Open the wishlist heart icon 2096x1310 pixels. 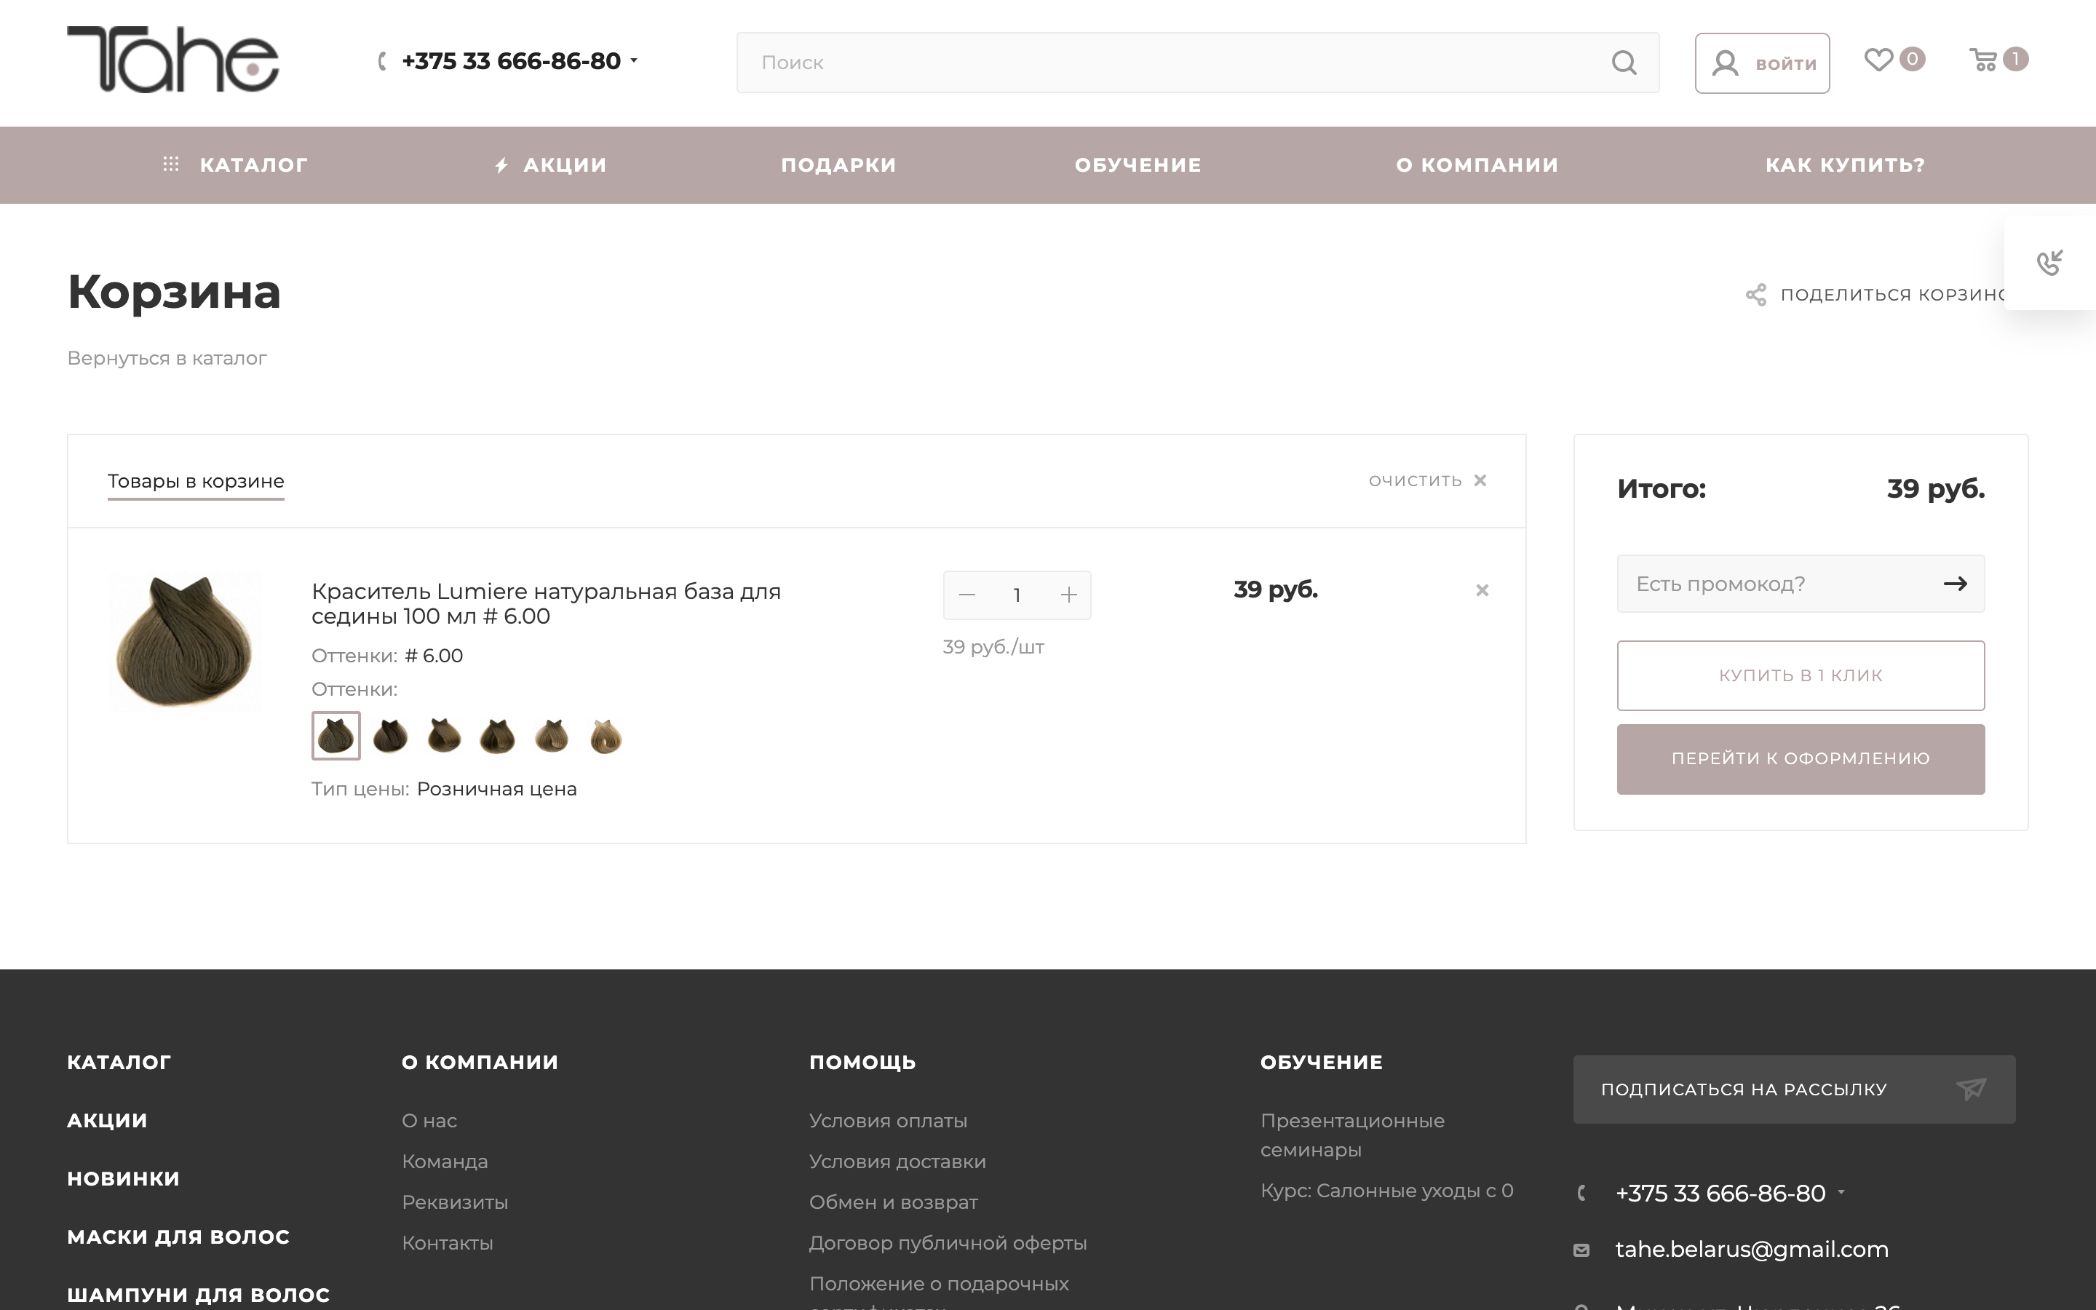coord(1878,60)
